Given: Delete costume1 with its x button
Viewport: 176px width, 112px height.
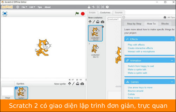Looking at the screenshot, I should pos(103,27).
